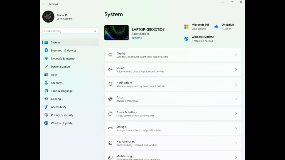Open Privacy & security shield icon
The image size is (285, 160).
tap(46, 115)
